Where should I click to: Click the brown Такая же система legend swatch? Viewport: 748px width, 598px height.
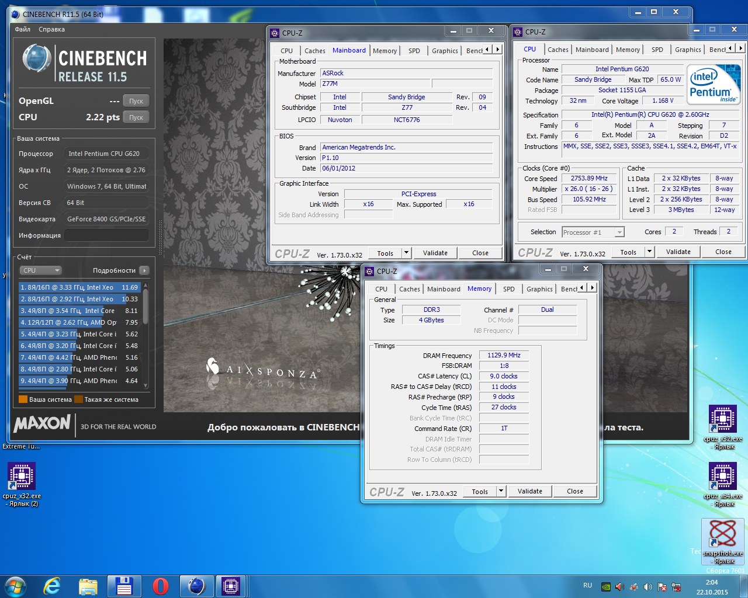(78, 399)
